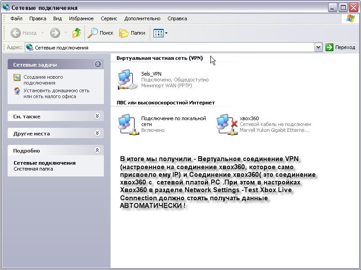This screenshot has height=270, width=361.
Task: Click Создание нового подключения link
Action: pos(43,80)
